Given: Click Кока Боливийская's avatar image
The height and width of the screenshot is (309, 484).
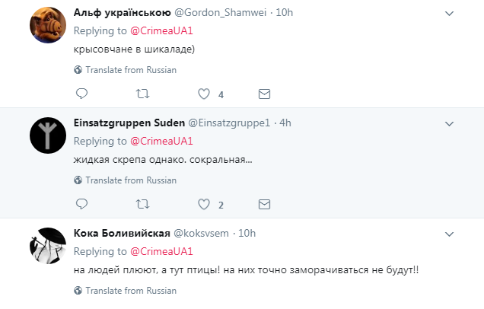Looking at the screenshot, I should click(x=47, y=247).
